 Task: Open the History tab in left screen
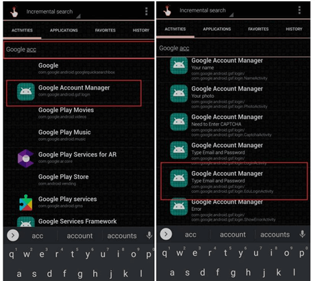pos(141,30)
